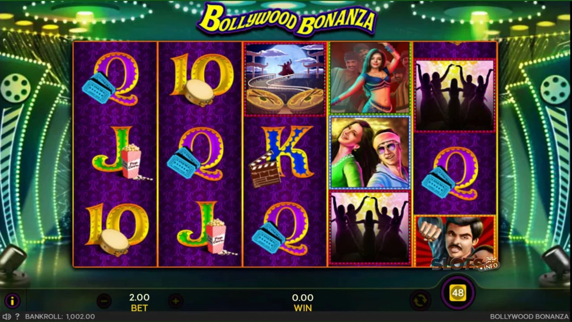Increase bet with the plus button

coord(175,301)
